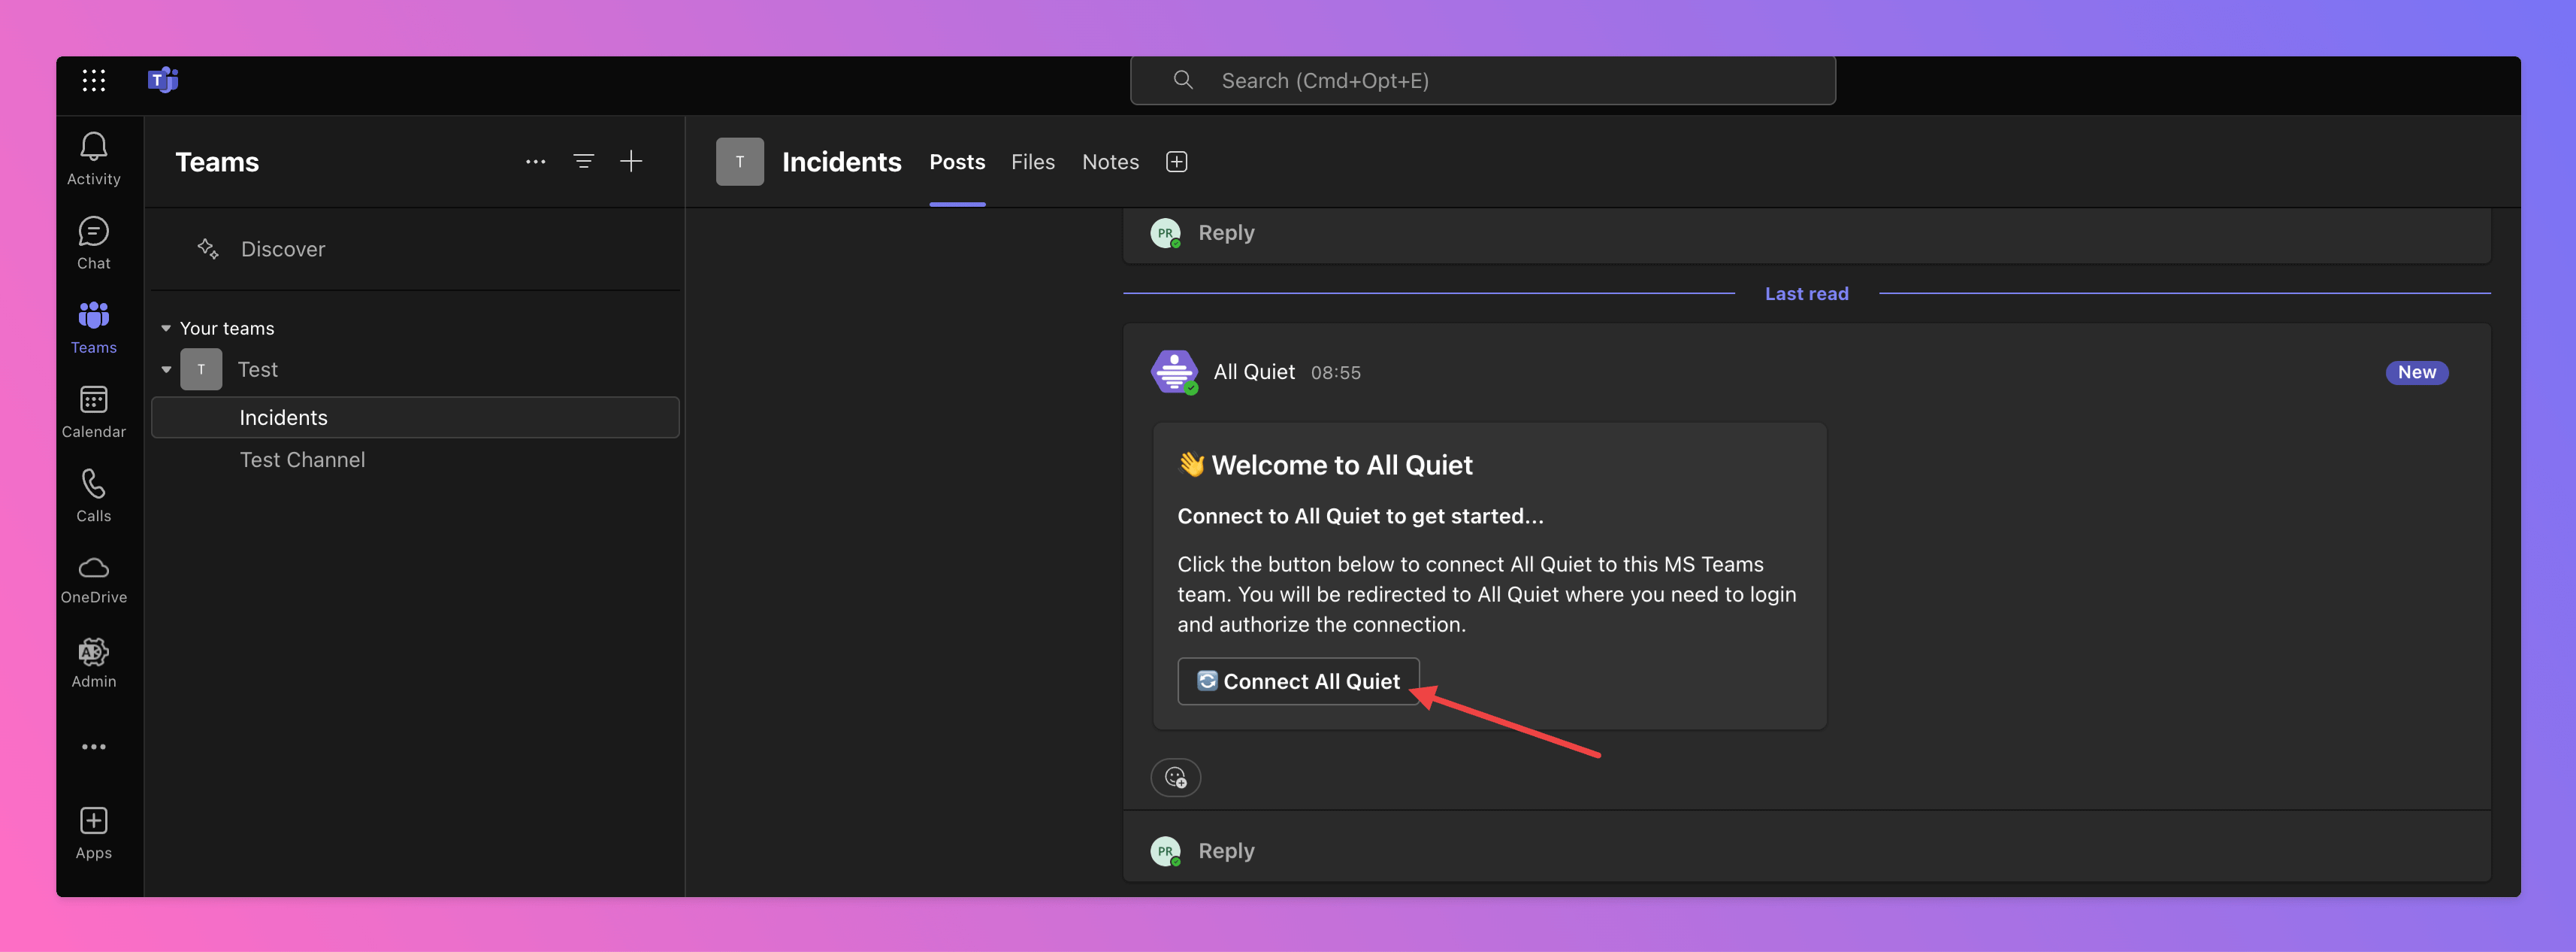This screenshot has height=952, width=2576.
Task: Open more options beside Teams header
Action: click(x=535, y=161)
